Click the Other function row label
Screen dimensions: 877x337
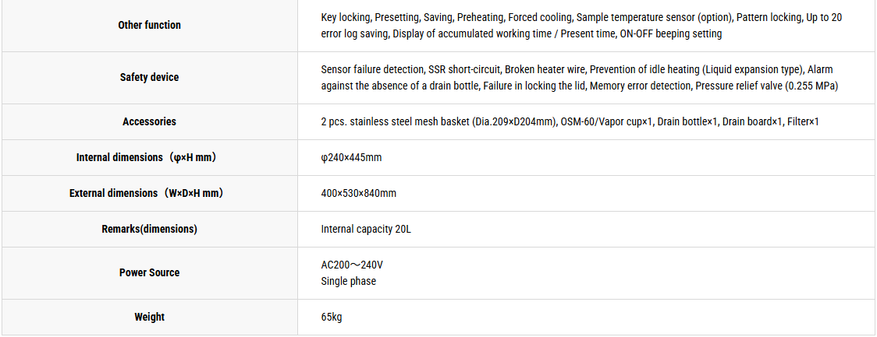pos(149,25)
